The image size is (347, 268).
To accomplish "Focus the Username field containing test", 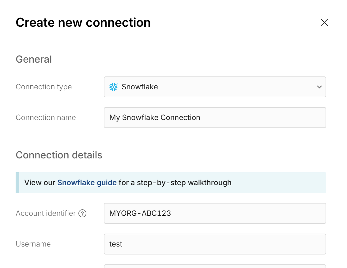I will 214,244.
